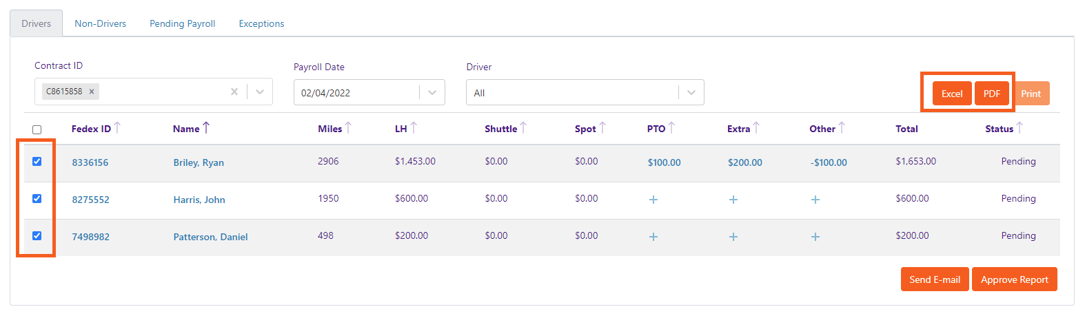Open the Payroll Date dropdown
Image resolution: width=1085 pixels, height=318 pixels.
(x=432, y=93)
